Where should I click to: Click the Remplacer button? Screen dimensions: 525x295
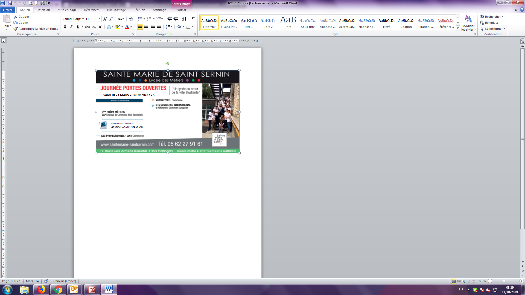[490, 23]
